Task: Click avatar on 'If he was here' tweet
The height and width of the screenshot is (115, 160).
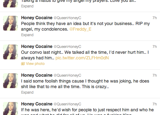Action: click(x=11, y=109)
